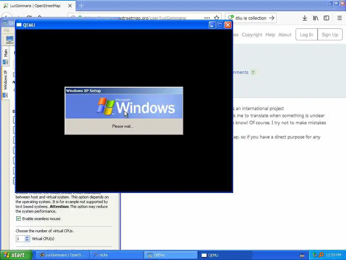This screenshot has height=260, width=346.
Task: Close the LucGommans OpenStreetMap browser tab
Action: (x=70, y=6)
